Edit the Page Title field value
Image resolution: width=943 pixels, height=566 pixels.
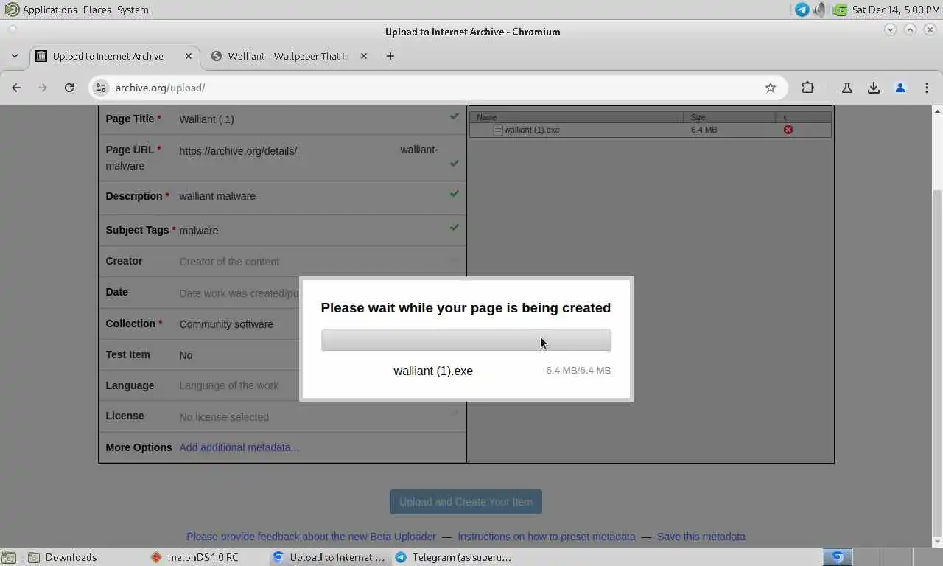click(x=206, y=119)
